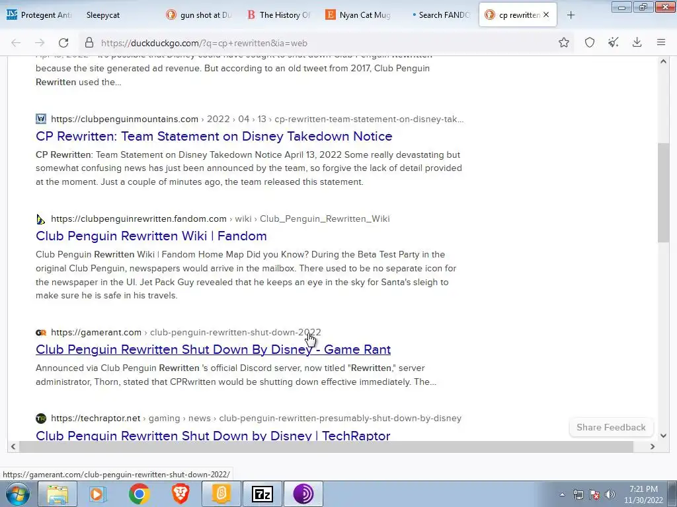Launch Google Chrome from the taskbar
Image resolution: width=677 pixels, height=507 pixels.
point(139,494)
